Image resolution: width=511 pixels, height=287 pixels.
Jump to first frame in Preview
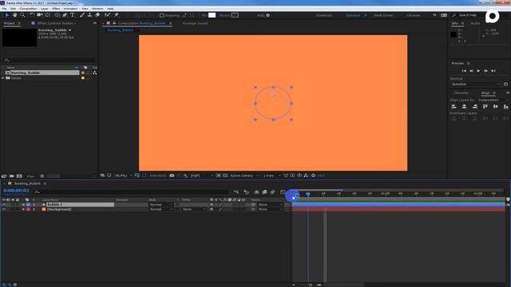pos(464,71)
